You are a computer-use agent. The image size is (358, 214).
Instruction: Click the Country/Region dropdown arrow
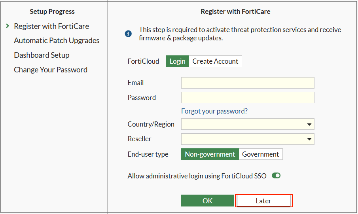pyautogui.click(x=309, y=125)
